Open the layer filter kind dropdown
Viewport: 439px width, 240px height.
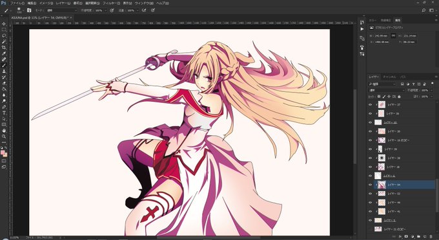(x=382, y=84)
